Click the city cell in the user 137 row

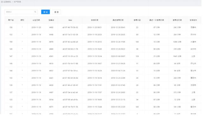(193, 92)
